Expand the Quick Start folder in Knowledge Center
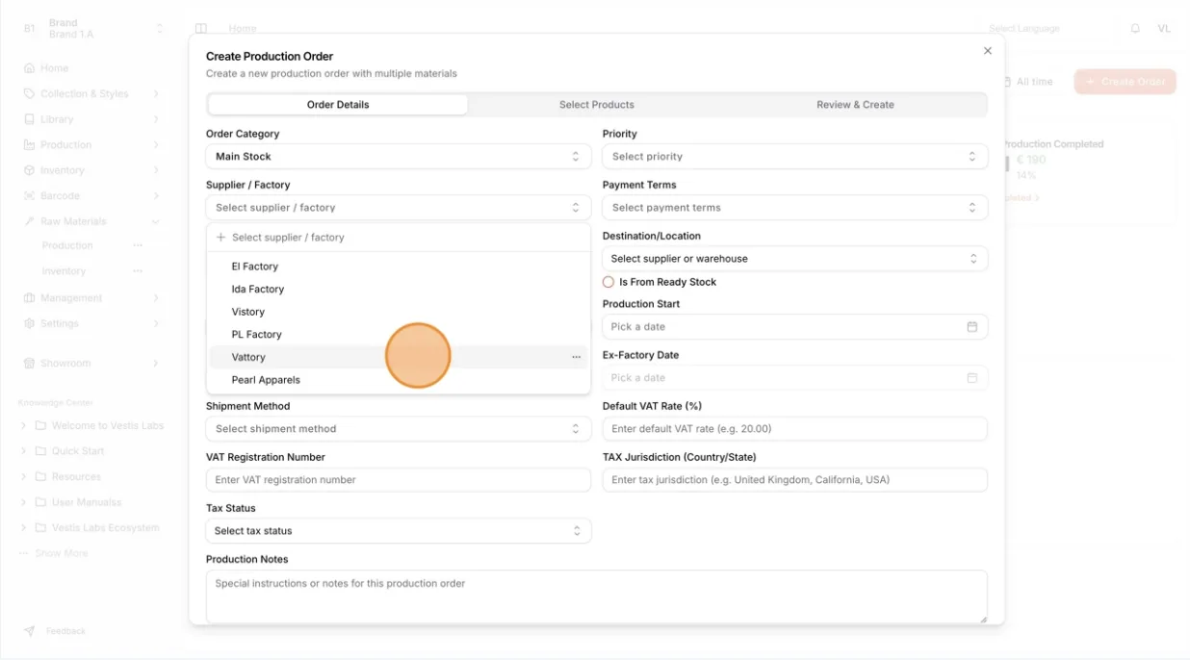Screen dimensions: 1190x660 click(x=23, y=451)
